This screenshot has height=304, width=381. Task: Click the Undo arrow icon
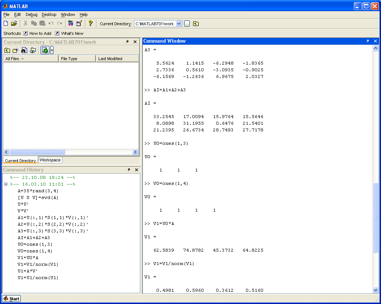point(51,23)
